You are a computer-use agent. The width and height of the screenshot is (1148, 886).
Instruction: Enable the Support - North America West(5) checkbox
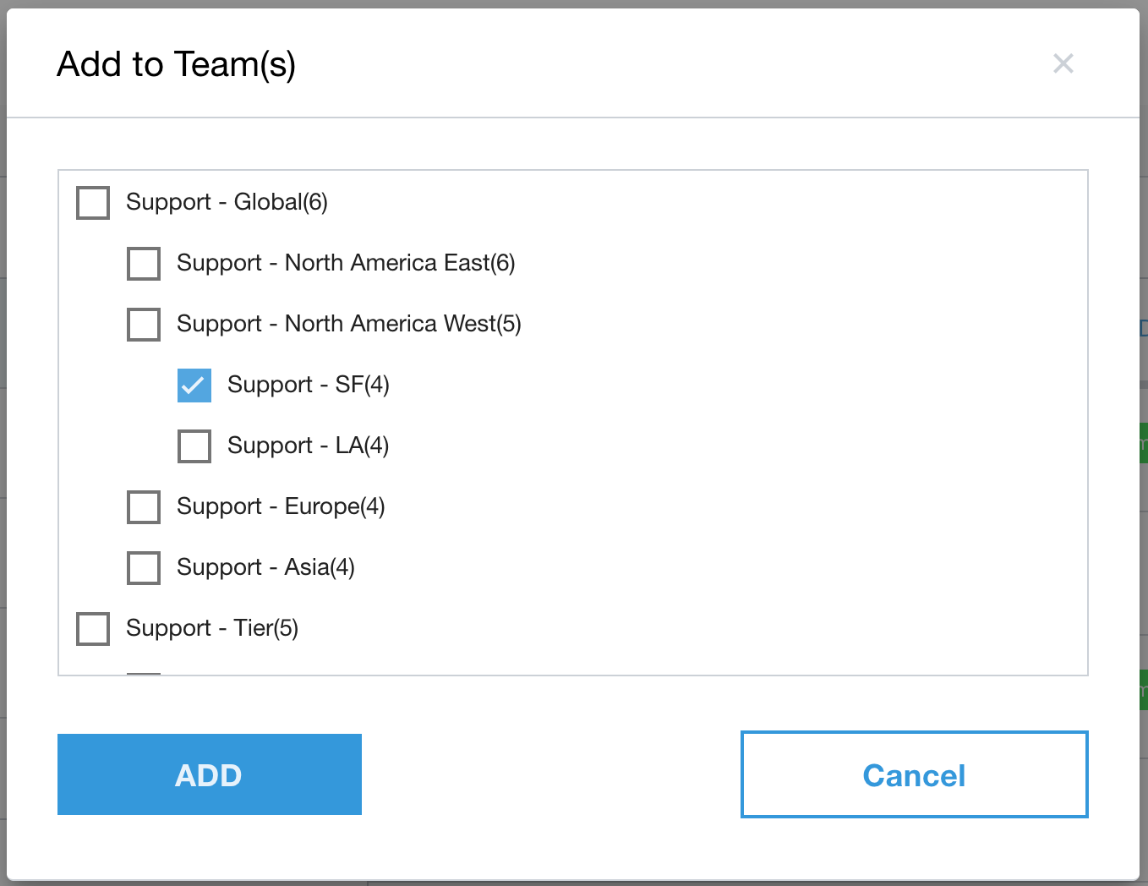point(143,324)
